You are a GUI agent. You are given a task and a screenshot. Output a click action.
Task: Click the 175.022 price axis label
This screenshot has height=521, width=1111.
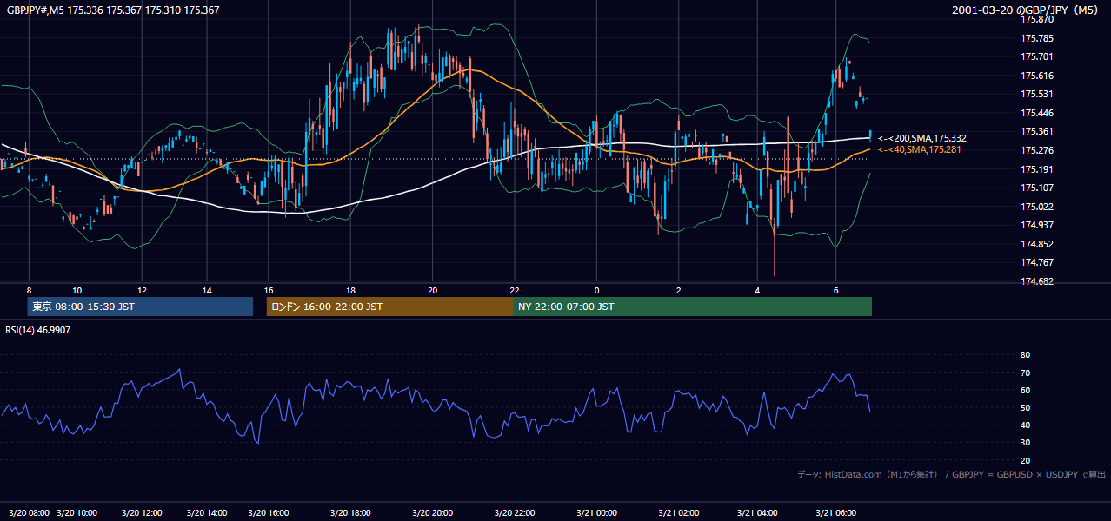click(x=1037, y=207)
